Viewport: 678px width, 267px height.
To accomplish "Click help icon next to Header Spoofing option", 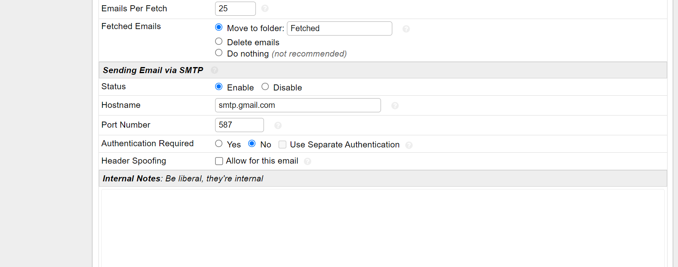I will 307,161.
